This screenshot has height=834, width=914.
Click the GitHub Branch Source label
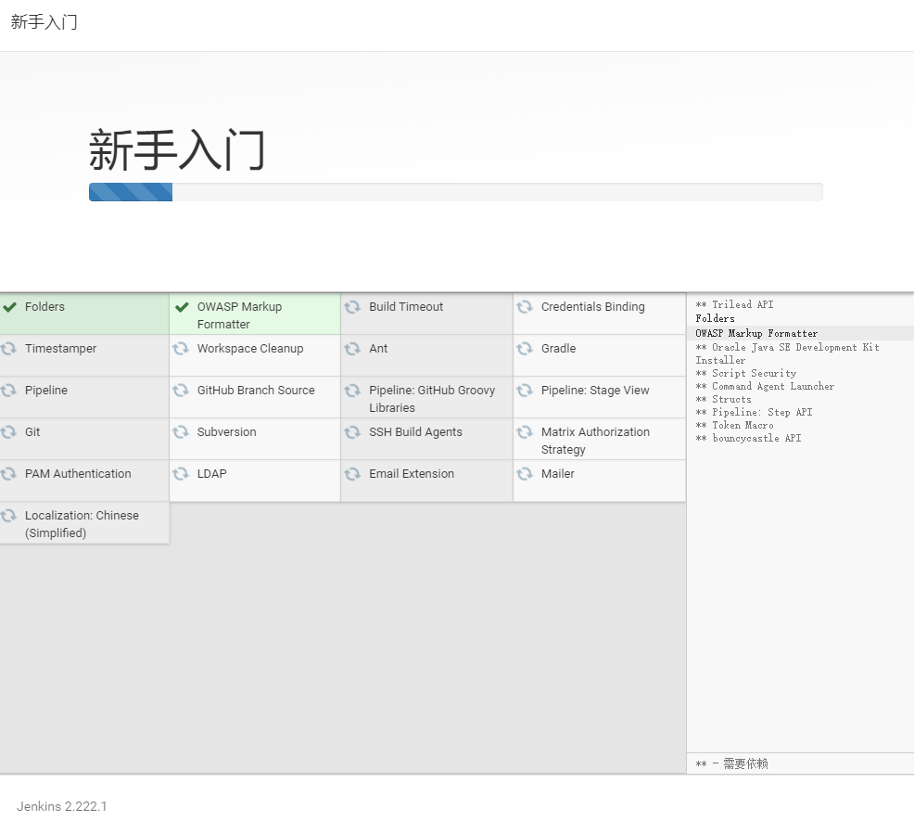point(256,391)
